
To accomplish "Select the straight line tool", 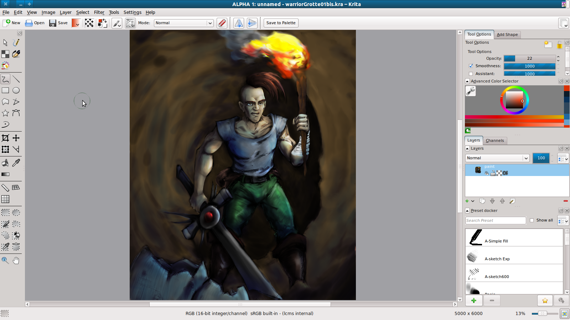I will (x=16, y=79).
